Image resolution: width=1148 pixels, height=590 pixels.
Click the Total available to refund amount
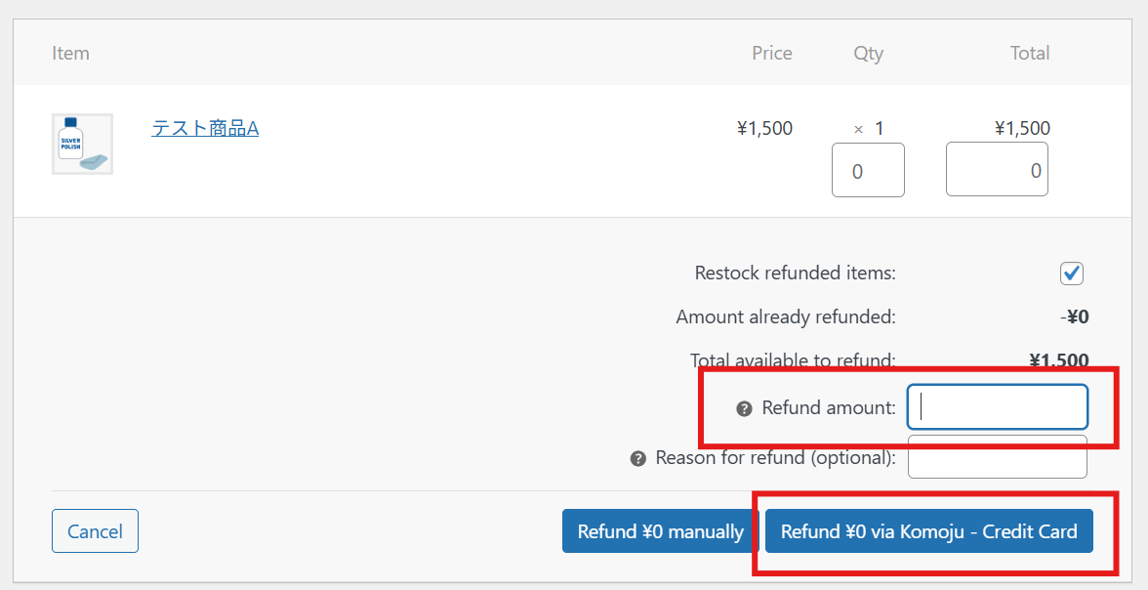[1059, 360]
